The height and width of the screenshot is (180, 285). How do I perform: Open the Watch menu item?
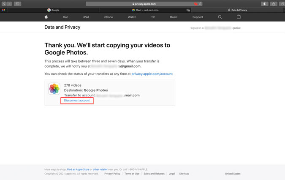132,17
